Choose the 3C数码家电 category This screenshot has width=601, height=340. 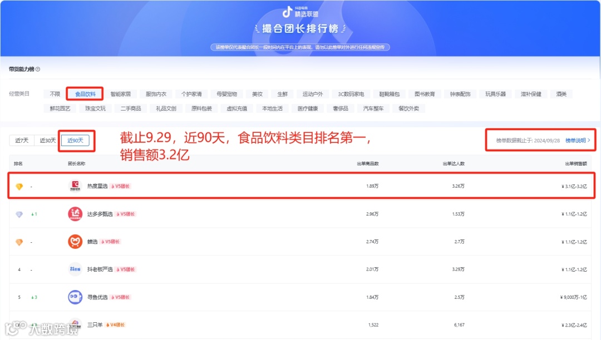click(351, 94)
